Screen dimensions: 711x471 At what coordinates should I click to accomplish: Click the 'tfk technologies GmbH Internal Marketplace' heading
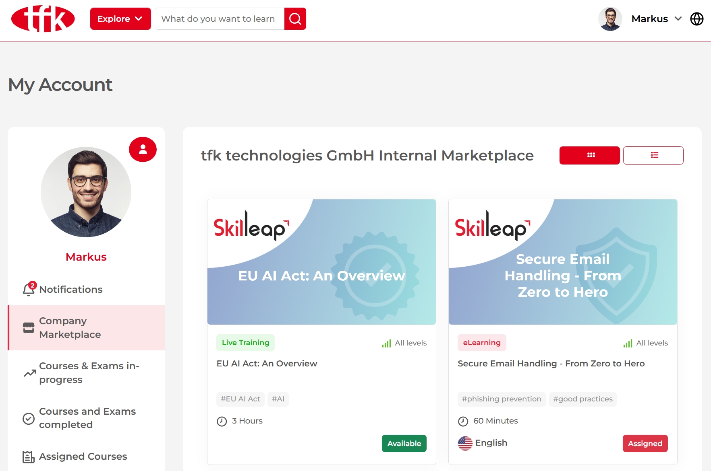click(367, 155)
